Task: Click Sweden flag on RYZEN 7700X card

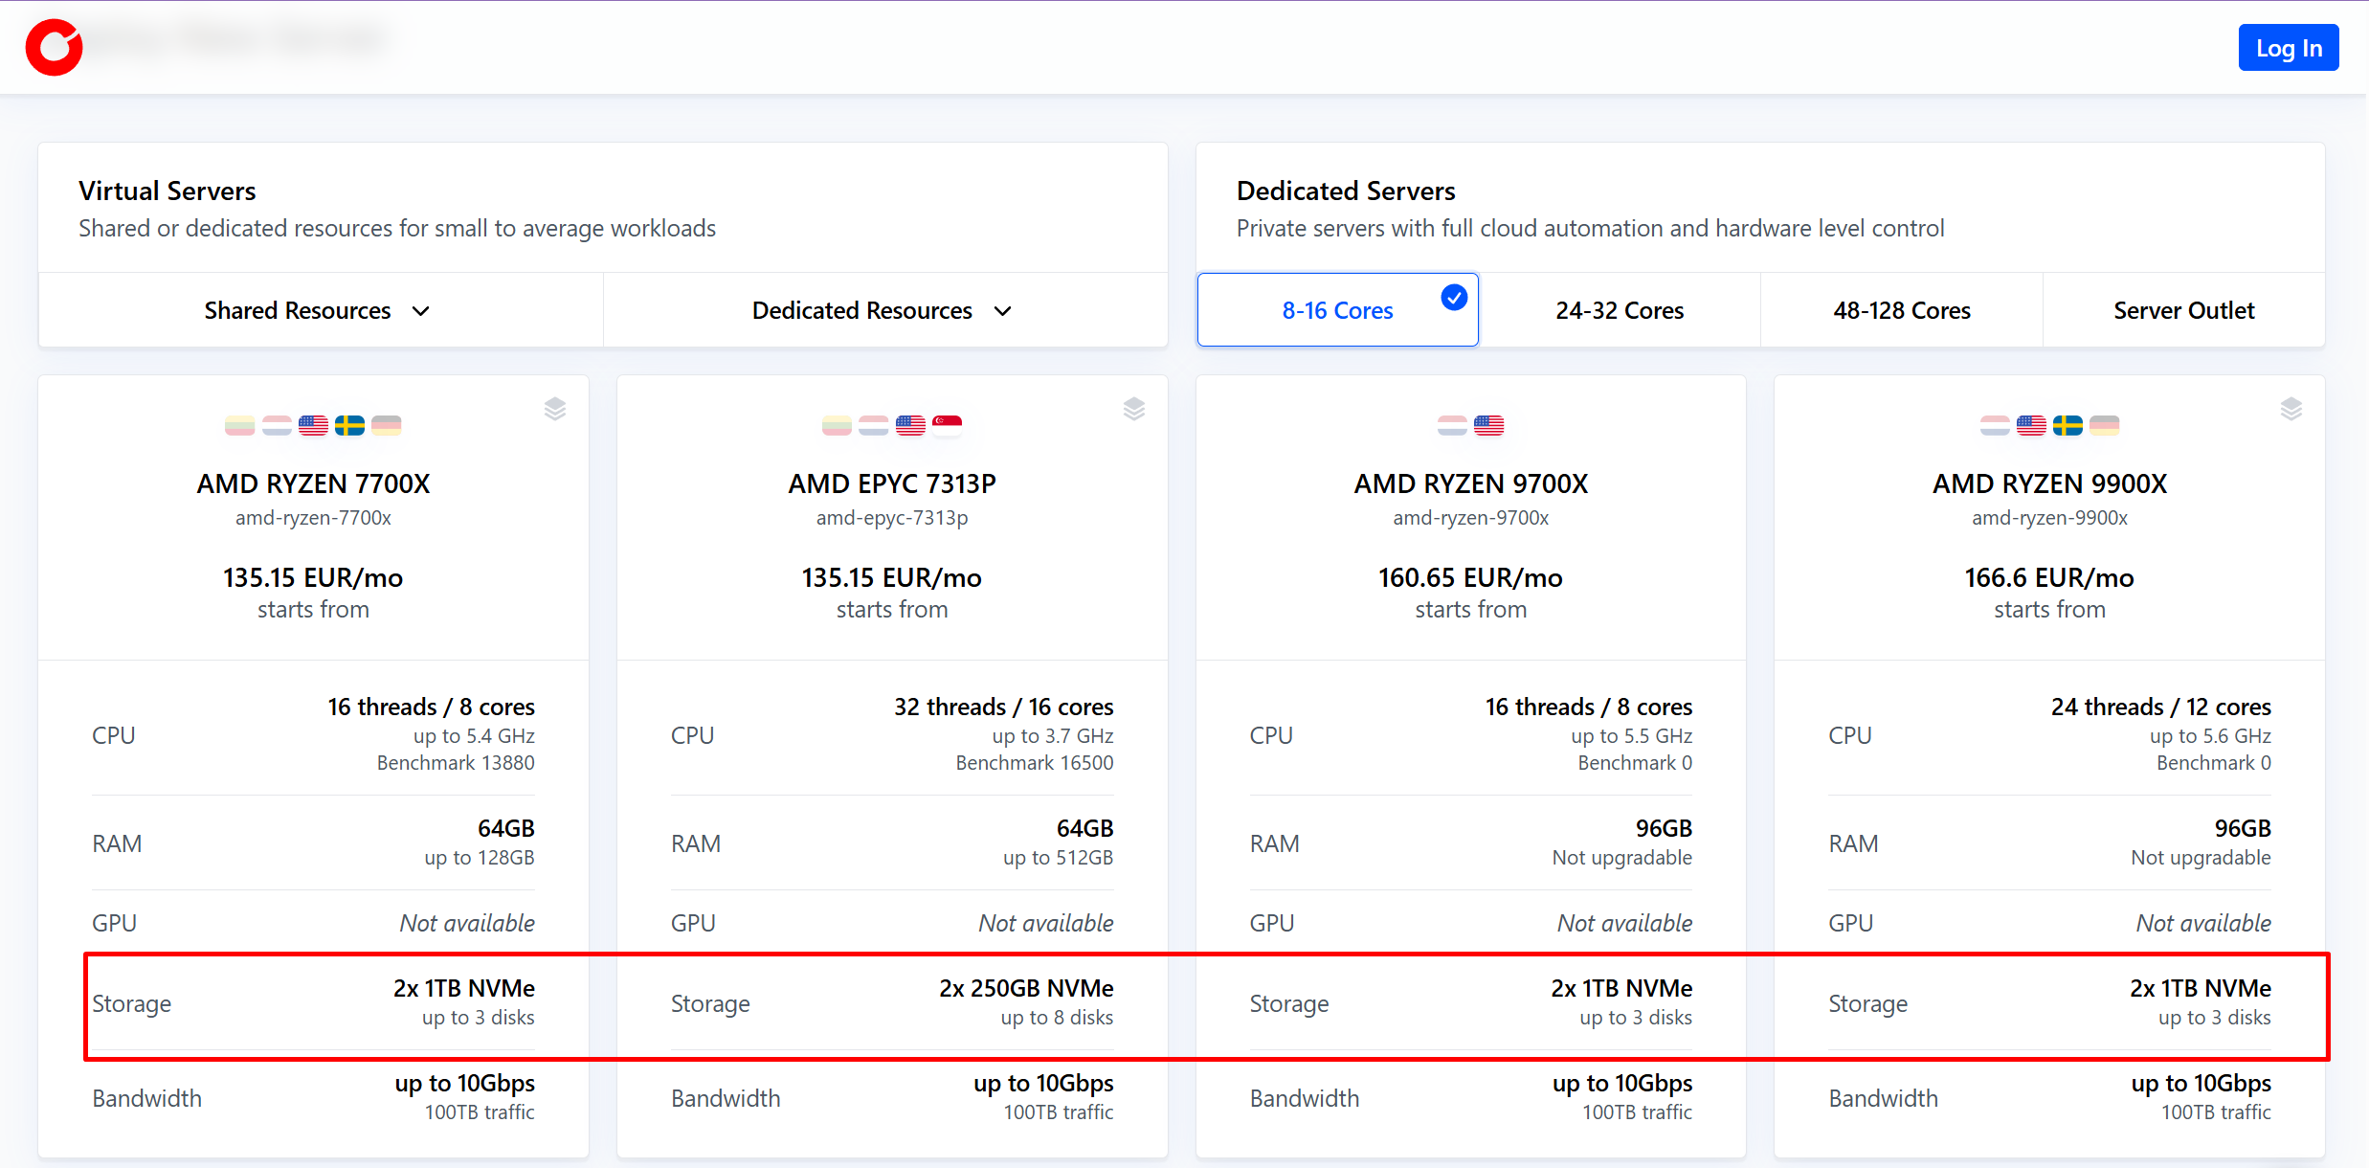Action: pyautogui.click(x=349, y=425)
